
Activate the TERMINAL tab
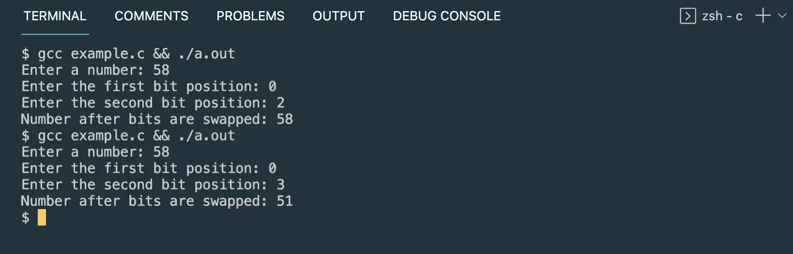[55, 16]
